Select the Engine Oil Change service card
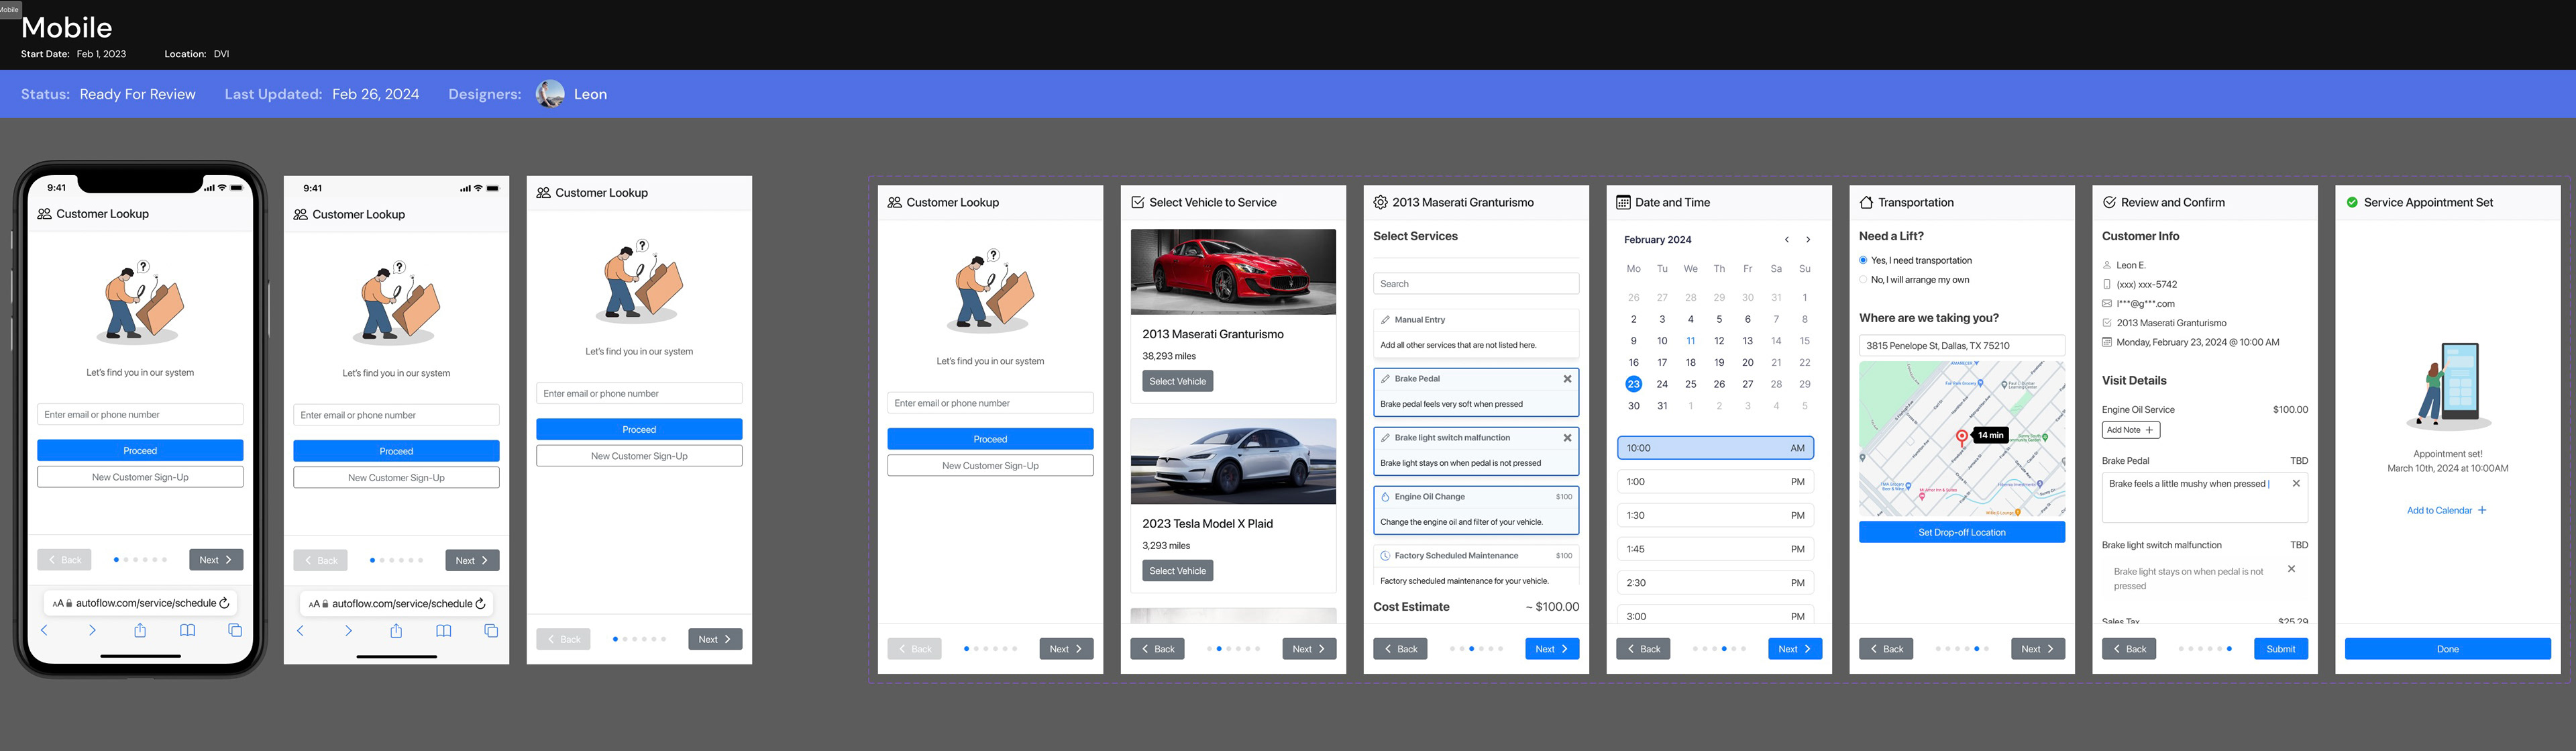The image size is (2576, 751). pos(1475,509)
